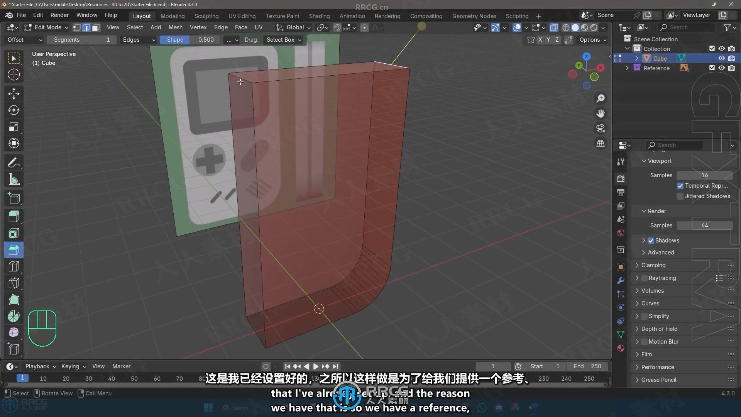Enable vertex select mode
This screenshot has height=417, width=741.
coord(77,27)
